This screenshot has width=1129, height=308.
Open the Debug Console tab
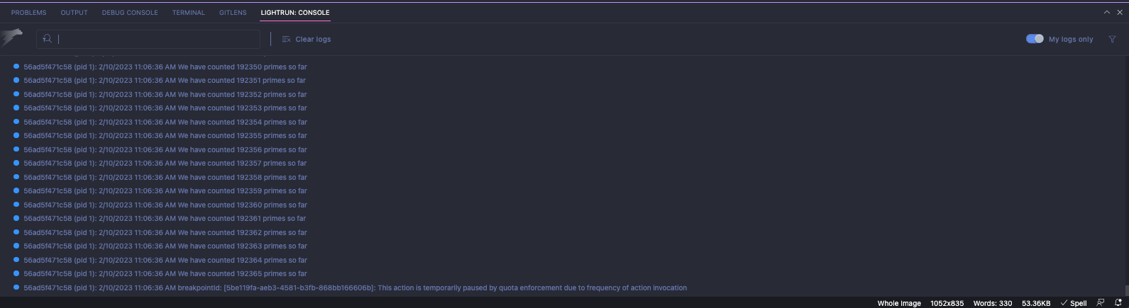point(130,13)
